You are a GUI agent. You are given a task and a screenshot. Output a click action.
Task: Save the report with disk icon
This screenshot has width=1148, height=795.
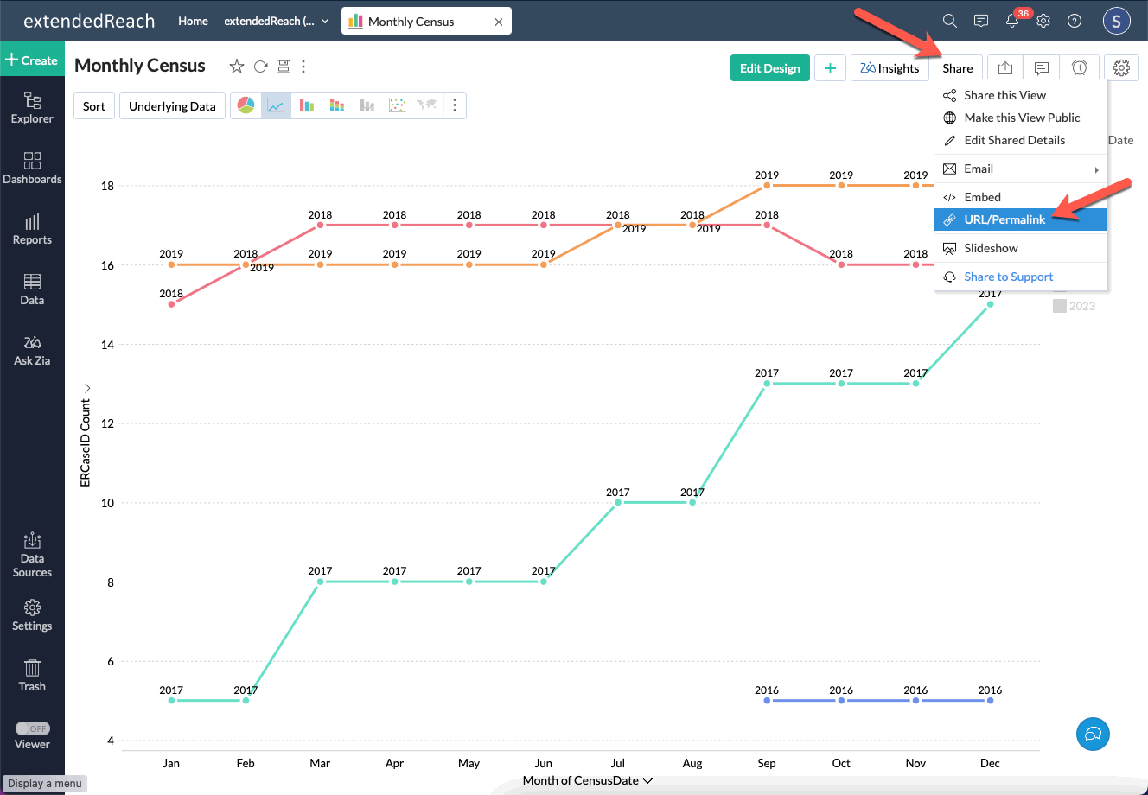click(284, 67)
